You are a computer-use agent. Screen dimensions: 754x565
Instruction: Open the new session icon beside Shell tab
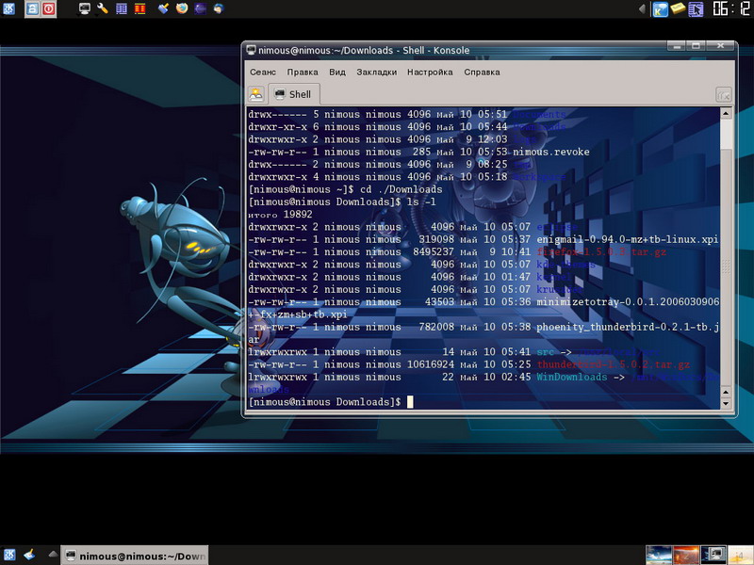click(x=255, y=94)
